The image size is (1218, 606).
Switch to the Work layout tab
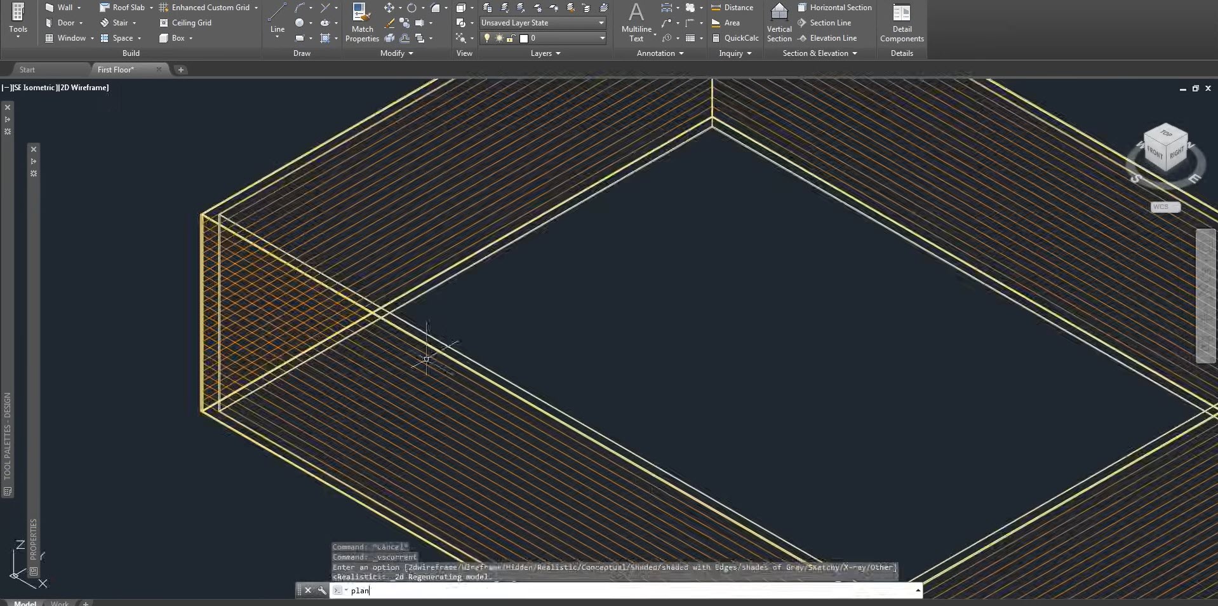point(60,603)
